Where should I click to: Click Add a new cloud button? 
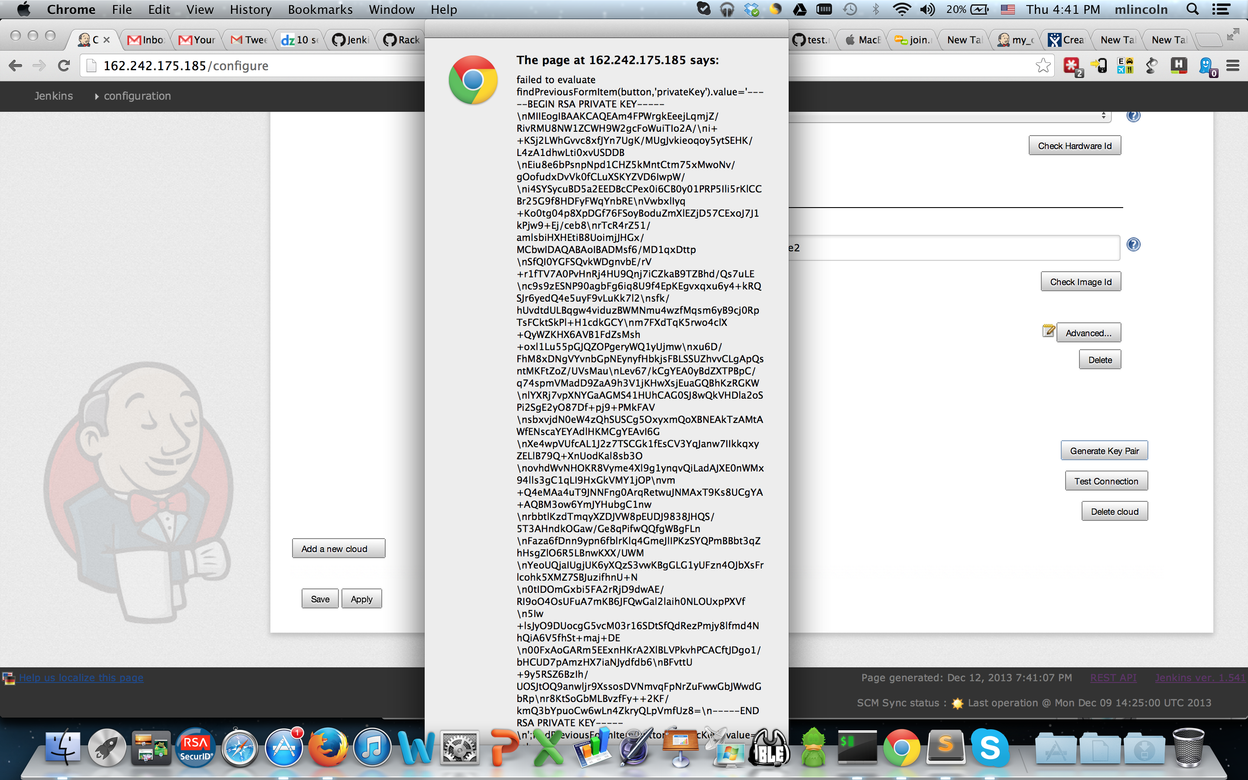pos(338,548)
